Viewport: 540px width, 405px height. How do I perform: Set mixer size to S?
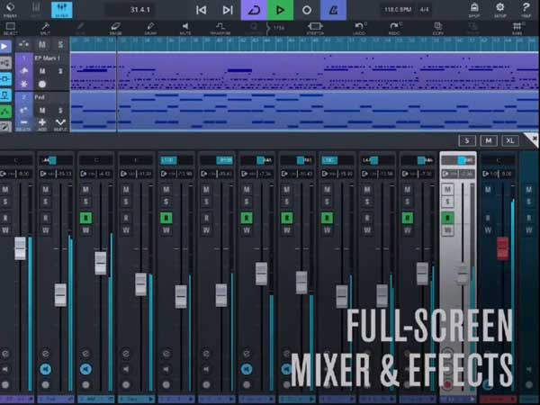coord(466,140)
